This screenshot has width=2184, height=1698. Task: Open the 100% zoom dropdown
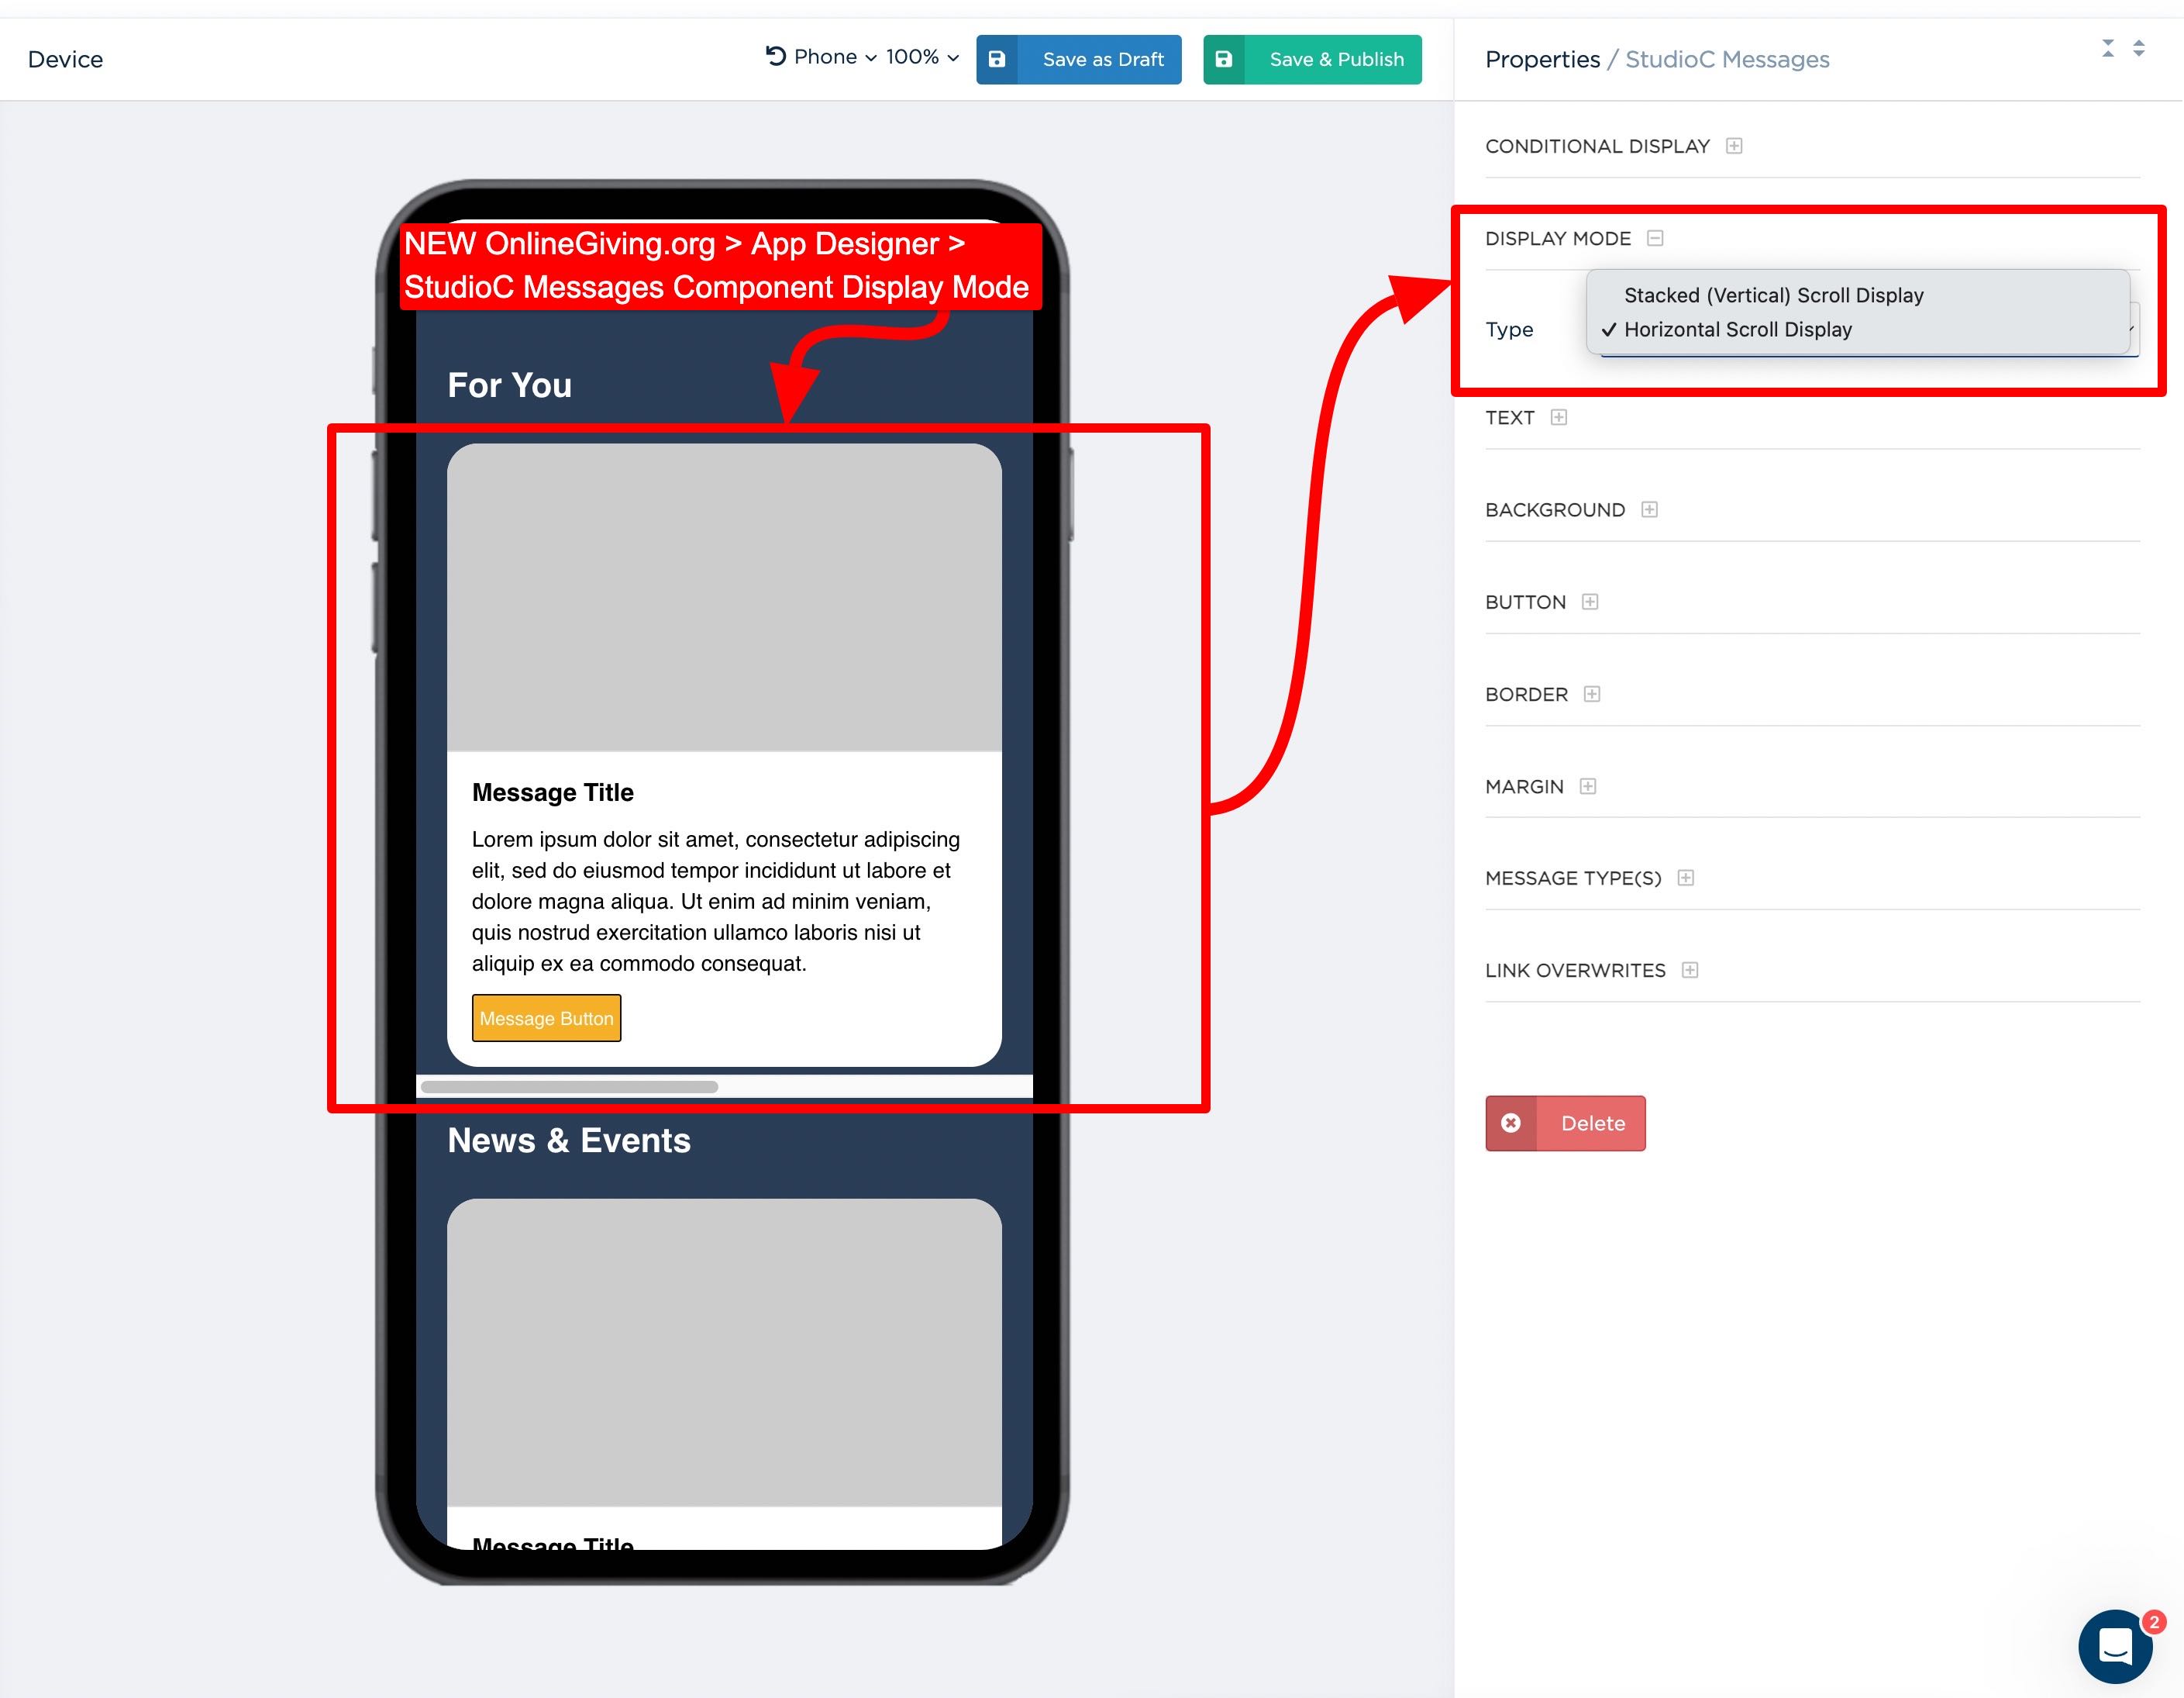(x=922, y=57)
